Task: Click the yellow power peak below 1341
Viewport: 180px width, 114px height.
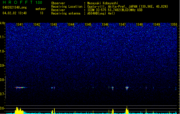Action: 19,110
